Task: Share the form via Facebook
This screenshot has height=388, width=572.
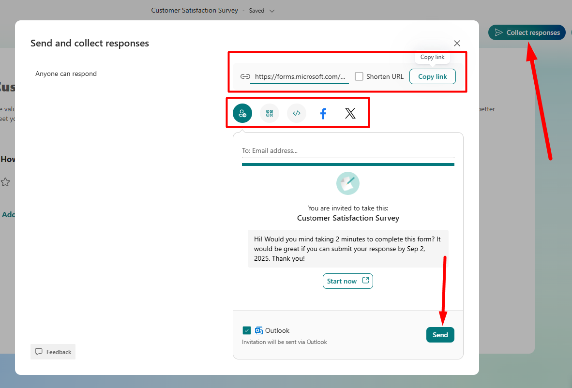Action: (323, 113)
